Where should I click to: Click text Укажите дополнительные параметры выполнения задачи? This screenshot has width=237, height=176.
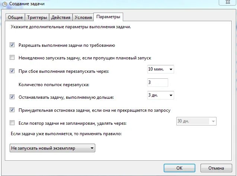(x=71, y=27)
